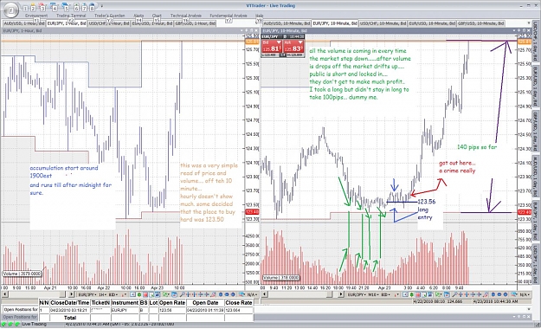Switch to AUD/USD, 10-Minute, Bid tab
The image size is (541, 329).
pos(287,23)
